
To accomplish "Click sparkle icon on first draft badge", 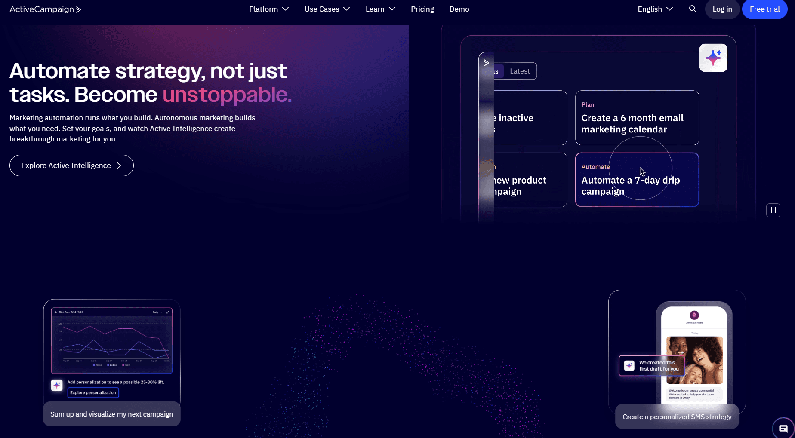I will click(629, 365).
